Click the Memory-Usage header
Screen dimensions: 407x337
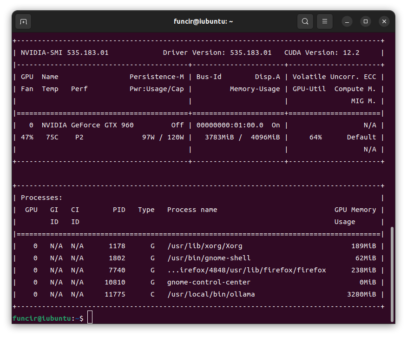(x=255, y=89)
